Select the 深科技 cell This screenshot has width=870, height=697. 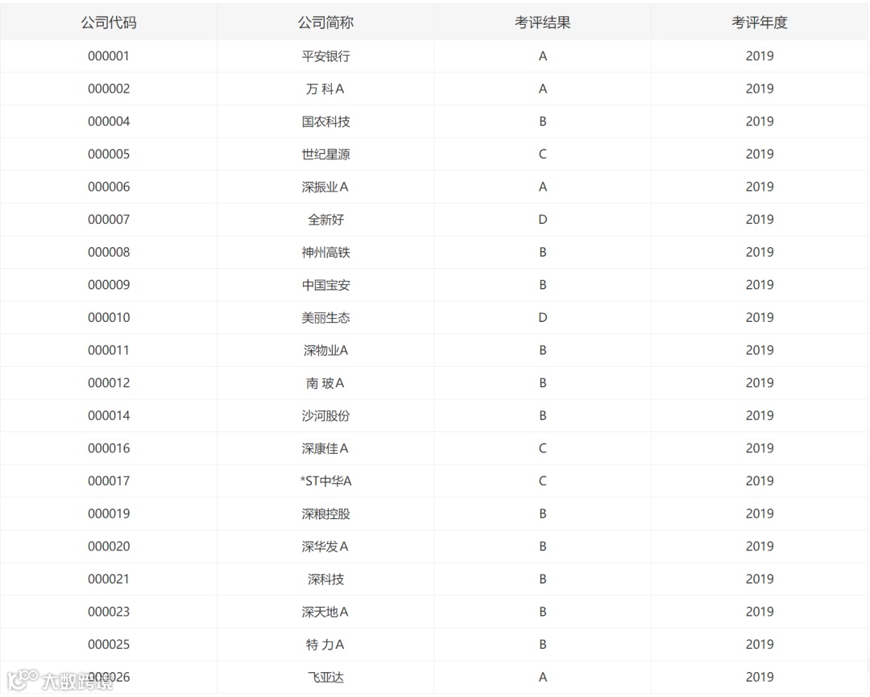[325, 579]
